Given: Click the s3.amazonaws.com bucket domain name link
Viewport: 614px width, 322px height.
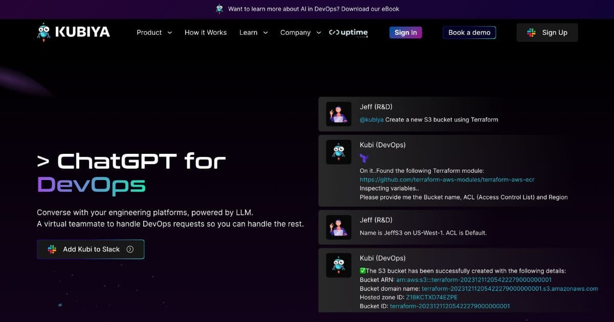Looking at the screenshot, I should (x=510, y=288).
